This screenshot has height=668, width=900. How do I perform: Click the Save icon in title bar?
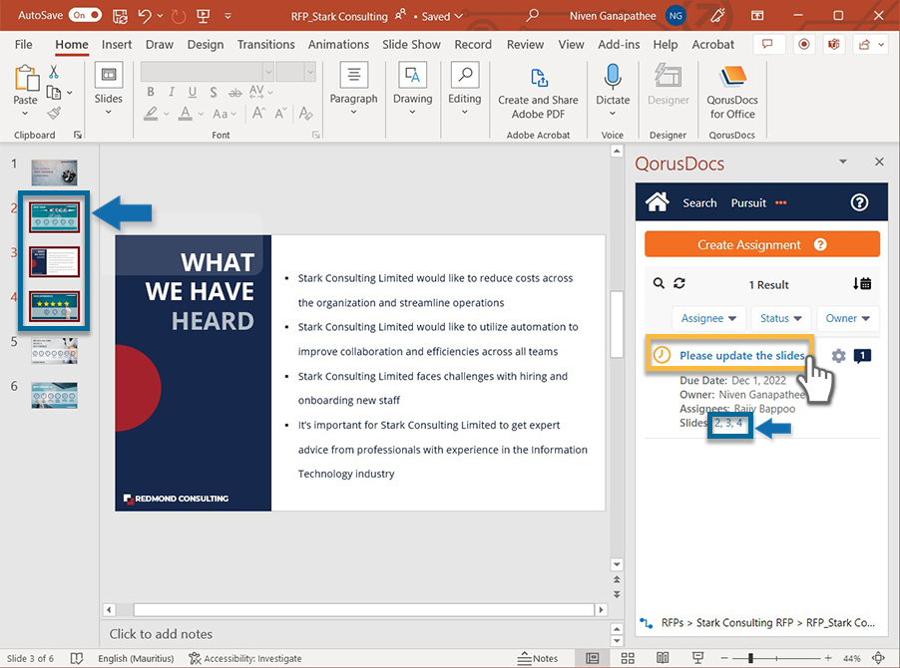120,16
